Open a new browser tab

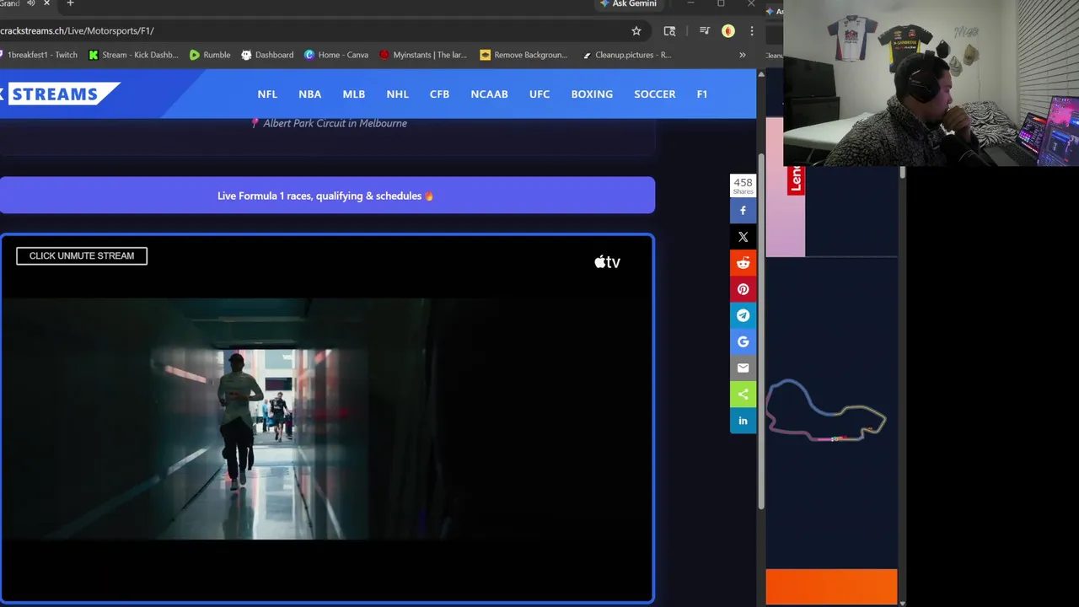[x=70, y=3]
